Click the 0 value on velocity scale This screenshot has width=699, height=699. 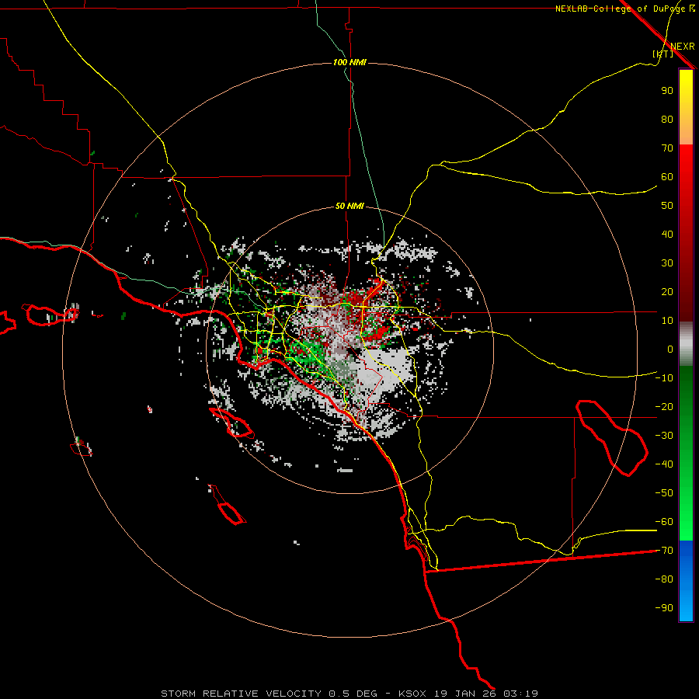pos(670,349)
